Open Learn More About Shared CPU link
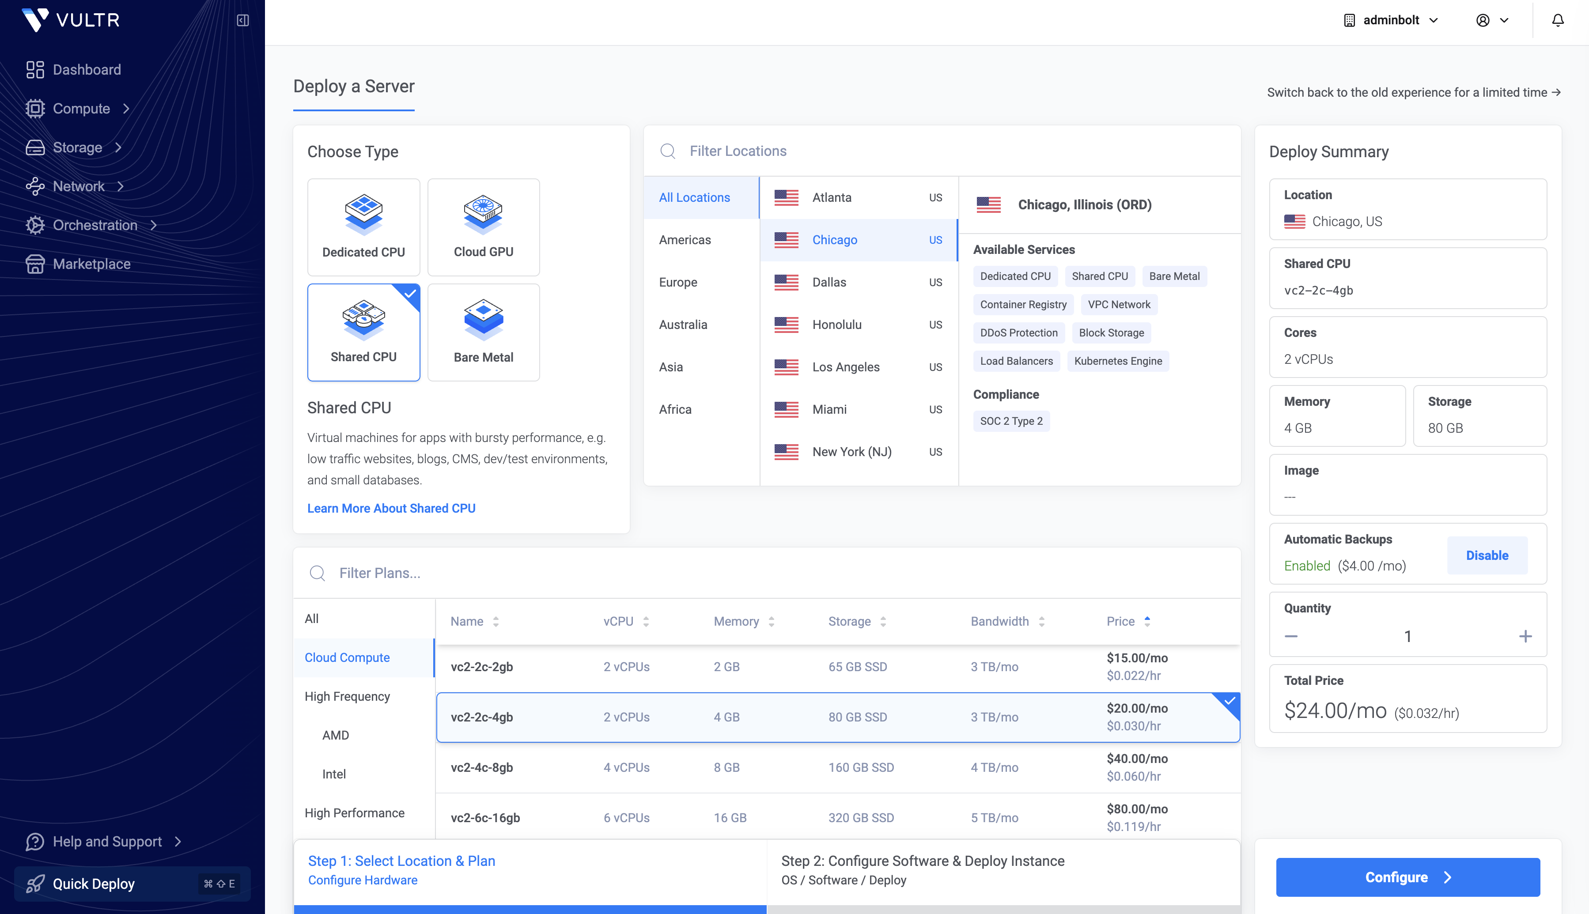This screenshot has height=914, width=1589. pos(391,509)
